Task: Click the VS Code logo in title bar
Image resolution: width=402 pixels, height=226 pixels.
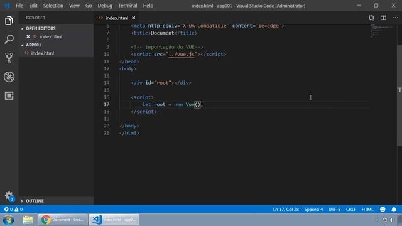Action: point(7,6)
